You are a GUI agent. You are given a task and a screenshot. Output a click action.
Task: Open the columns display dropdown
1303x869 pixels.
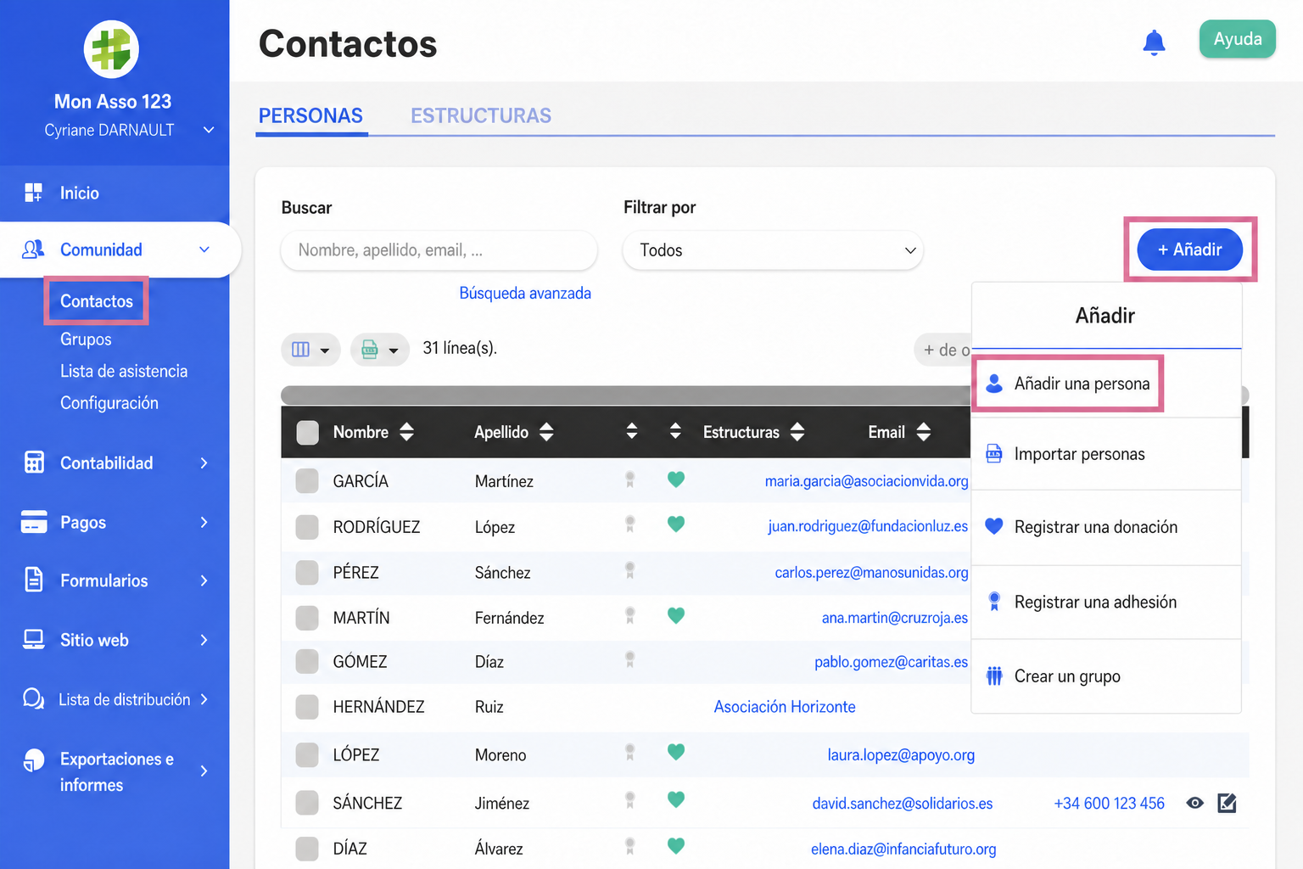310,350
